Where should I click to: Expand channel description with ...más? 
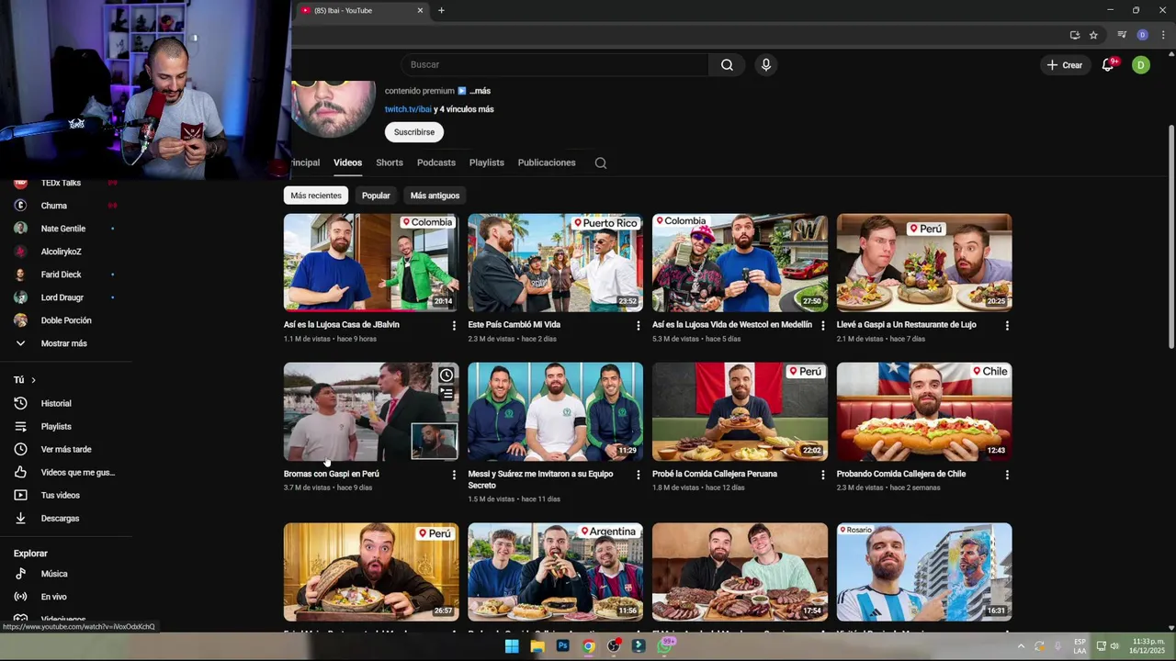[x=481, y=91]
